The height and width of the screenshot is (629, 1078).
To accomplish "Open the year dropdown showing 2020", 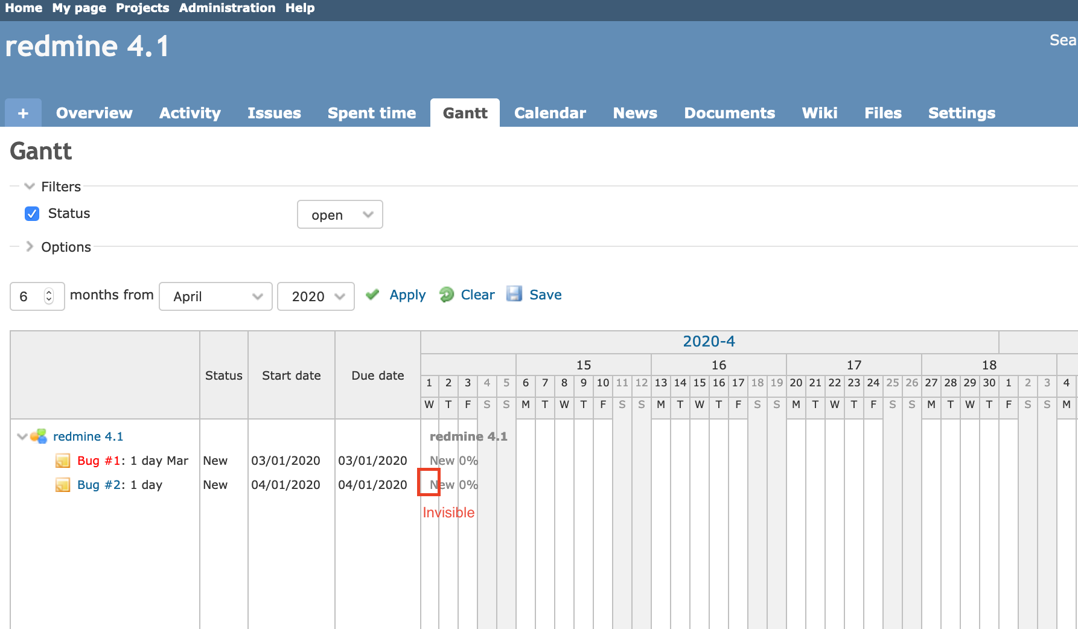I will 316,296.
